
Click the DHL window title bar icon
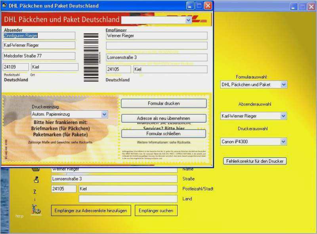(5, 6)
